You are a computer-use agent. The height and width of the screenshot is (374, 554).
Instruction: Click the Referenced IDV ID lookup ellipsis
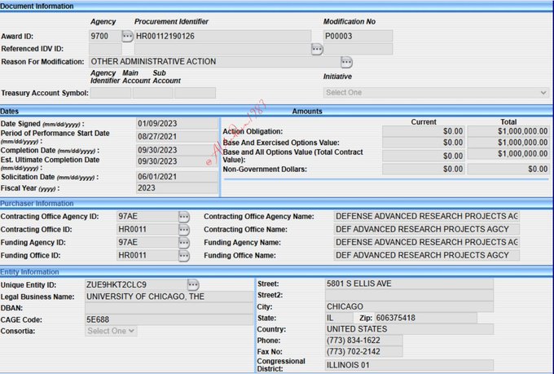pyautogui.click(x=317, y=49)
